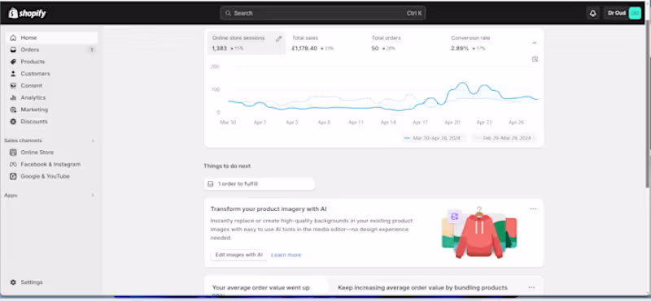Click the Products tag icon
The width and height of the screenshot is (651, 301).
[x=13, y=62]
